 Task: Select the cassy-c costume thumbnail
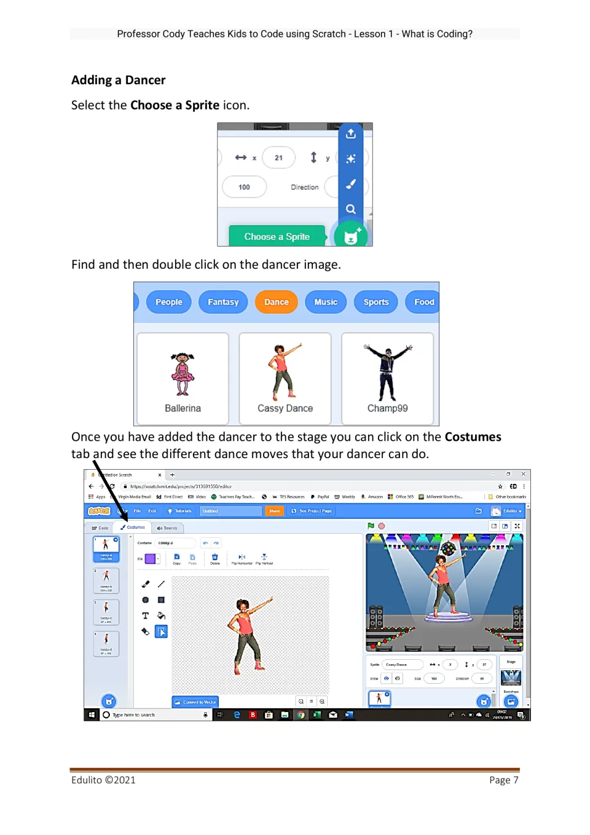pos(106,612)
